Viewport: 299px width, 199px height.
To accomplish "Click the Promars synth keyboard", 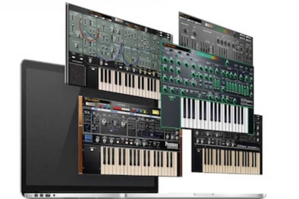I will 139,161.
